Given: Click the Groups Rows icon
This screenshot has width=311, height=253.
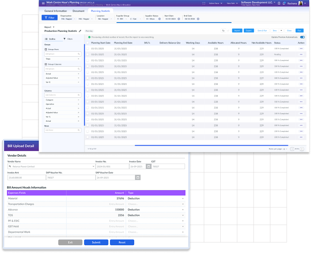Looking at the screenshot, I should 46,49.
